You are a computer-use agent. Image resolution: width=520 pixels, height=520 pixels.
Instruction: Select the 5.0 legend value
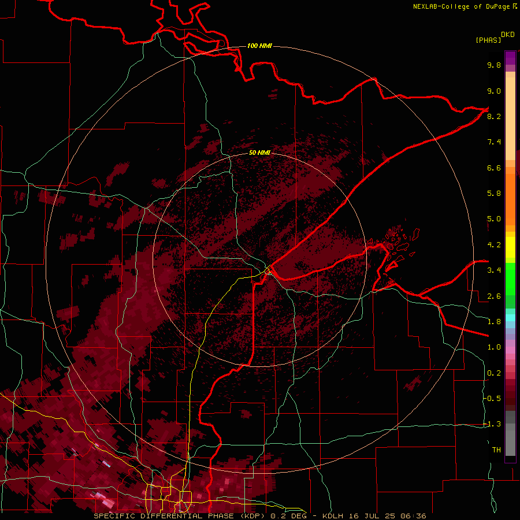click(494, 219)
